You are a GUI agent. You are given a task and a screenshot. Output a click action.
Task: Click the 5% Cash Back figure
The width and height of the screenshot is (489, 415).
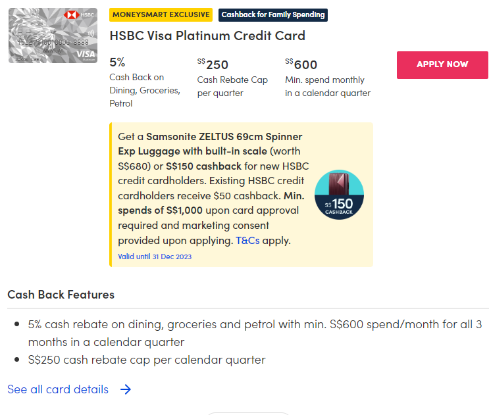click(117, 62)
